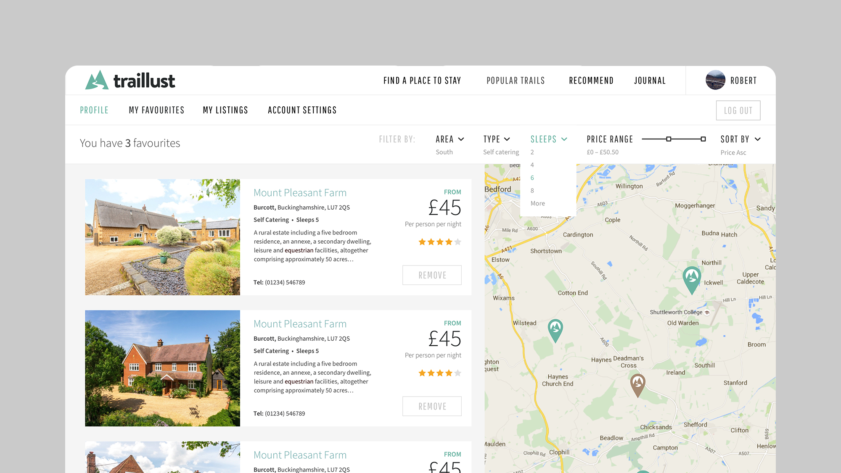Screen dimensions: 841x473
Task: Expand the Type filter dropdown
Action: click(497, 139)
